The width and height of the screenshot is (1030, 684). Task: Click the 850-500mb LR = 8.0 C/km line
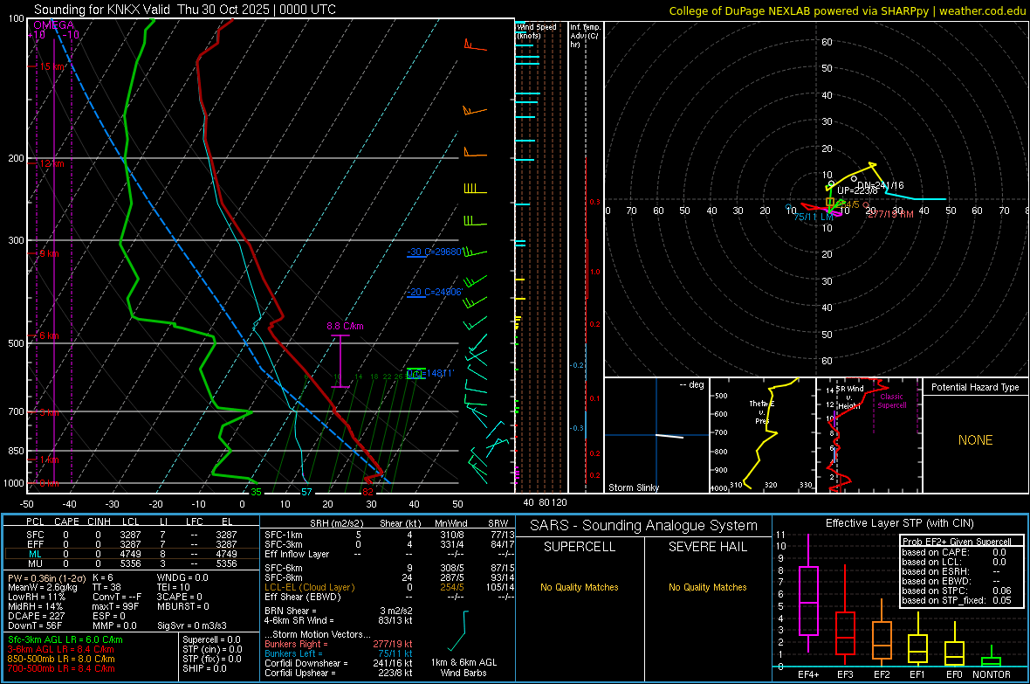click(61, 659)
